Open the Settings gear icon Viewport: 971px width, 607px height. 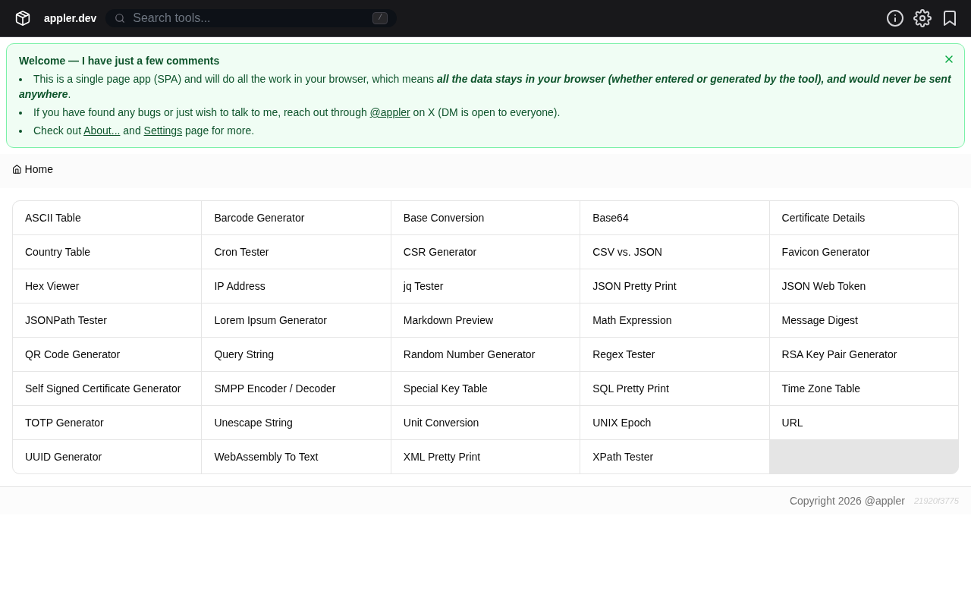click(x=922, y=18)
